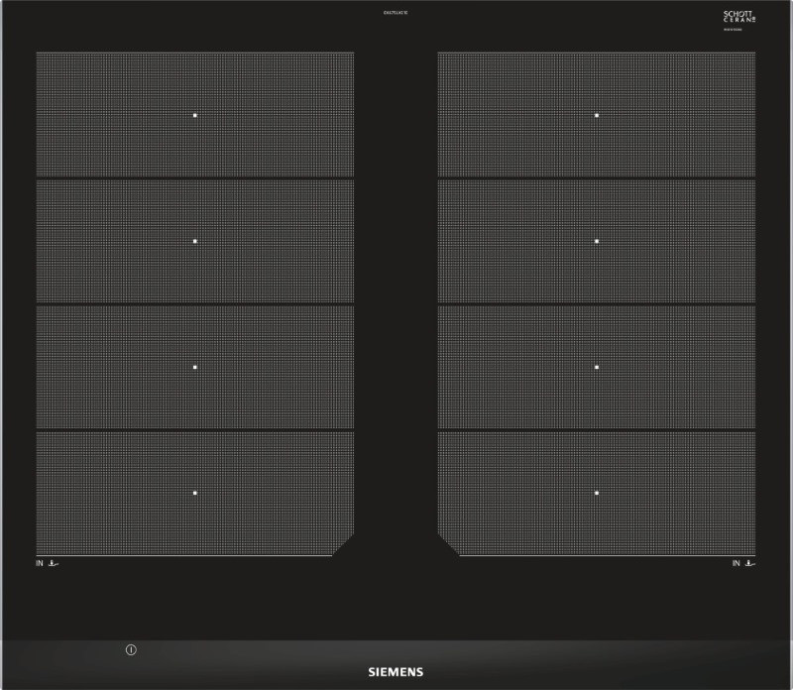Tap second right zone's center dot
This screenshot has width=793, height=690.
[597, 241]
